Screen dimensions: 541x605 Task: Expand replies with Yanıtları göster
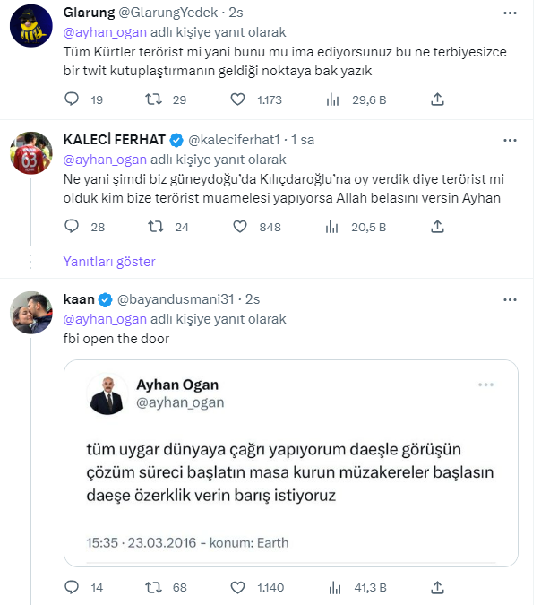(109, 262)
